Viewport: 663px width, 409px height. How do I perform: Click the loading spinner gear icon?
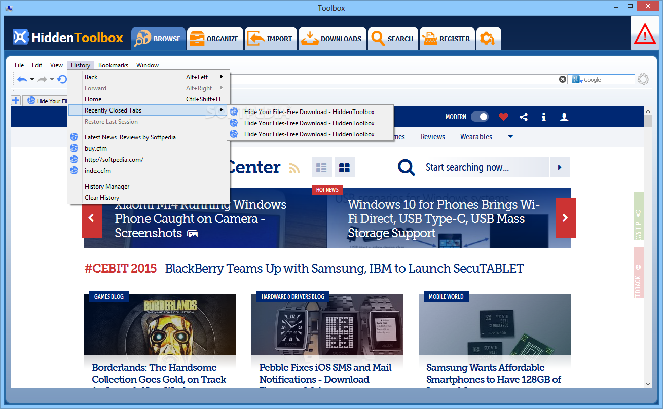[643, 79]
